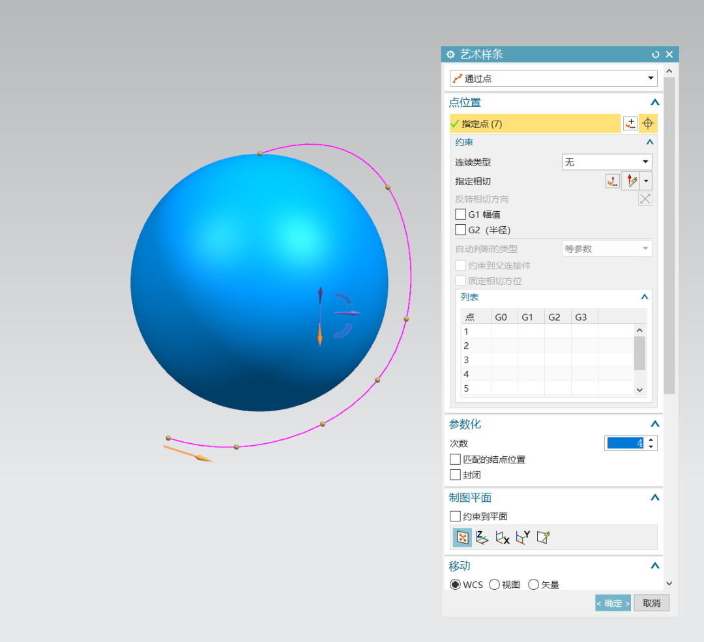This screenshot has height=642, width=704.
Task: Click the spline point at the sphere top
Action: coord(259,154)
